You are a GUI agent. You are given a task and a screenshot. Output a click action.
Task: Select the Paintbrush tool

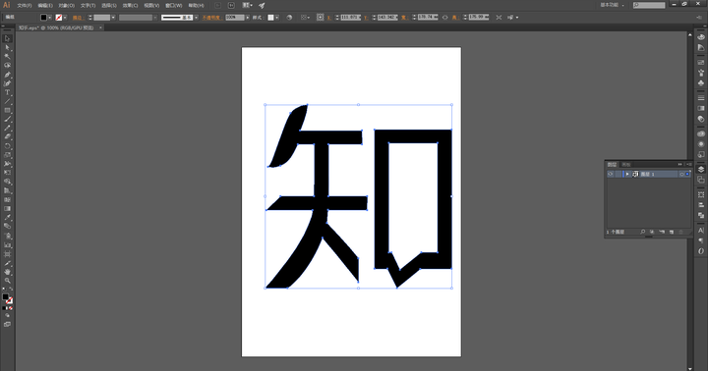pyautogui.click(x=7, y=119)
